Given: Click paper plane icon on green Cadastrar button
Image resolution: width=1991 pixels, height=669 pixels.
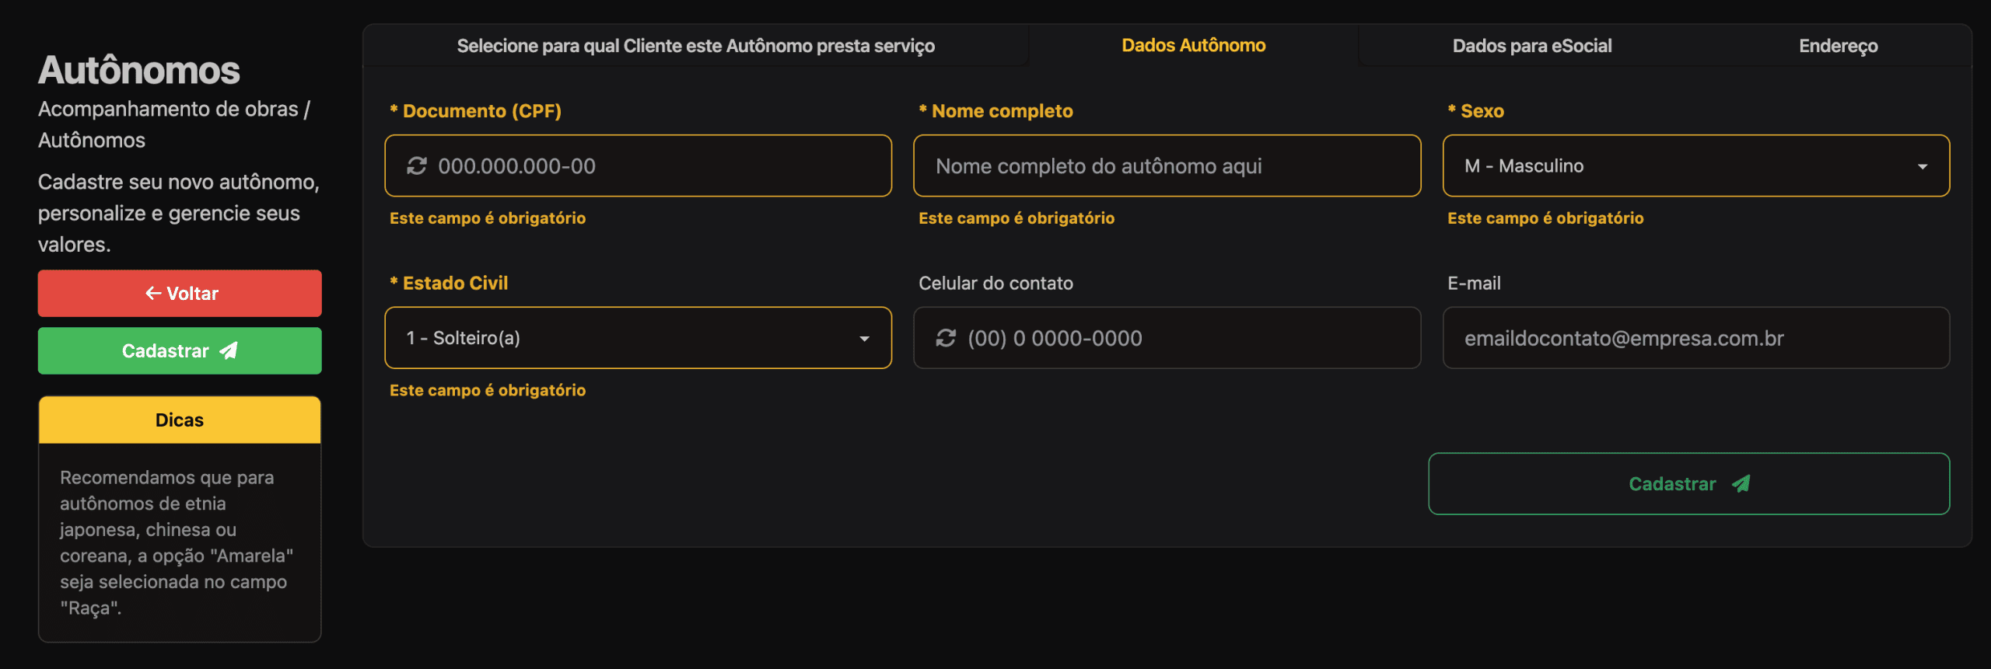Looking at the screenshot, I should 229,351.
